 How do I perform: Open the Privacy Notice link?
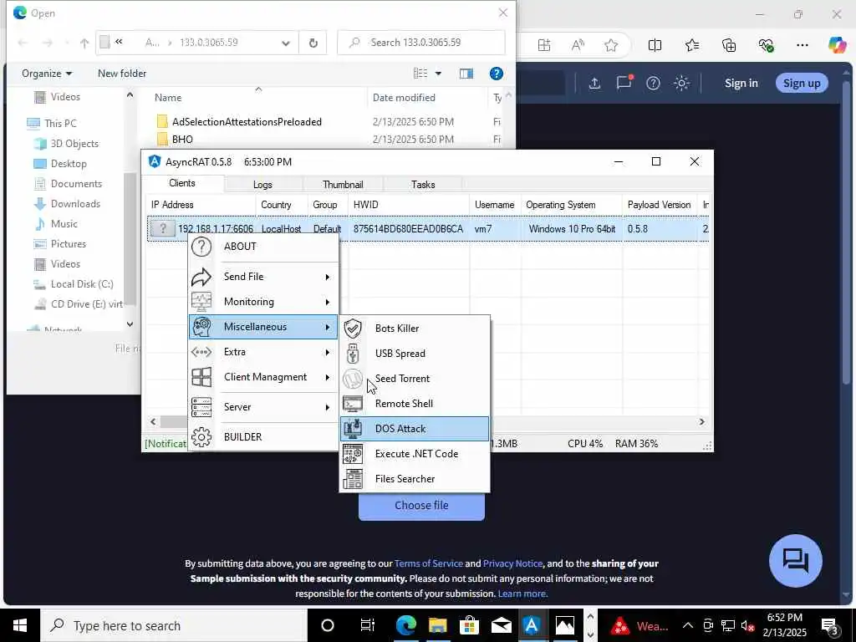(x=512, y=563)
